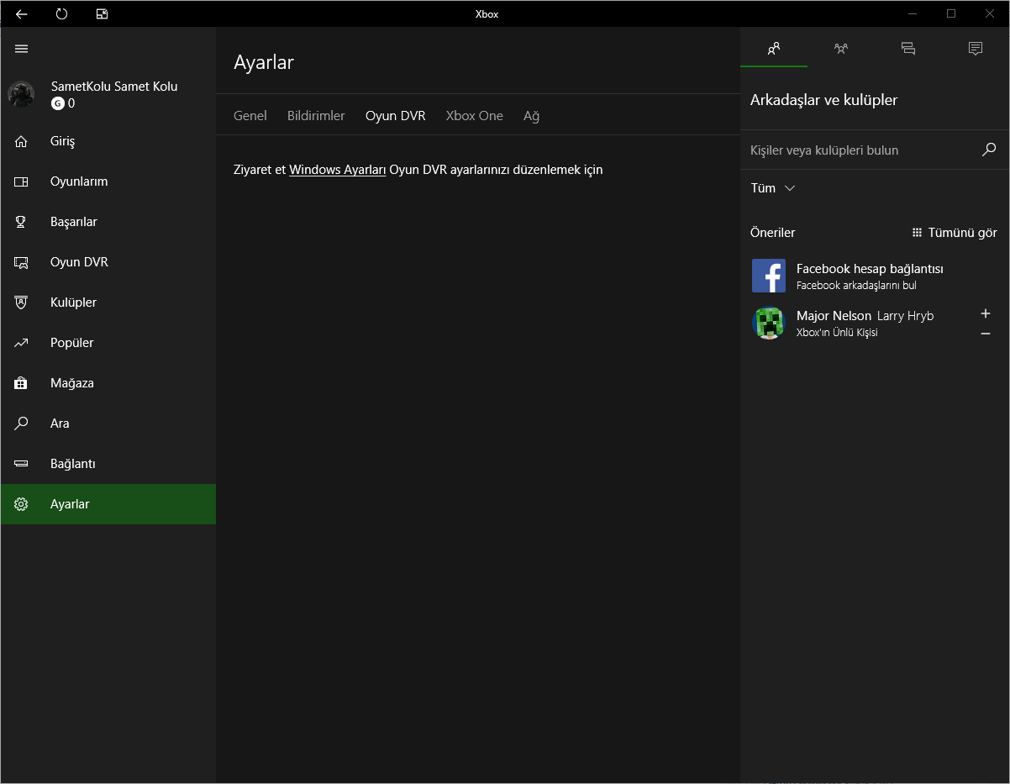
Task: Toggle the hamburger menu icon
Action: tap(22, 49)
